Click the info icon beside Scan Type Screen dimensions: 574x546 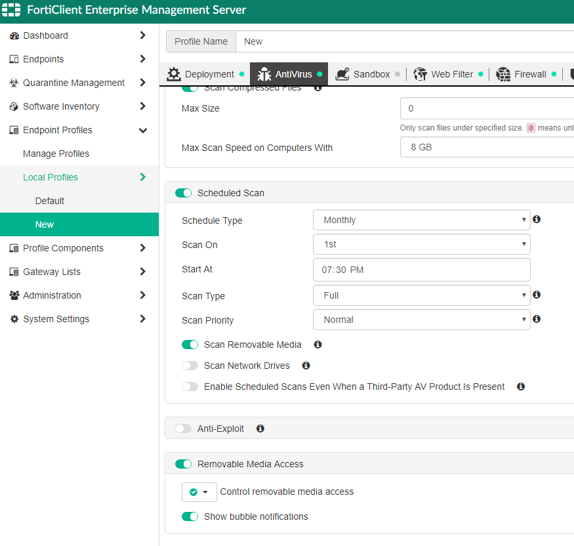tap(537, 295)
